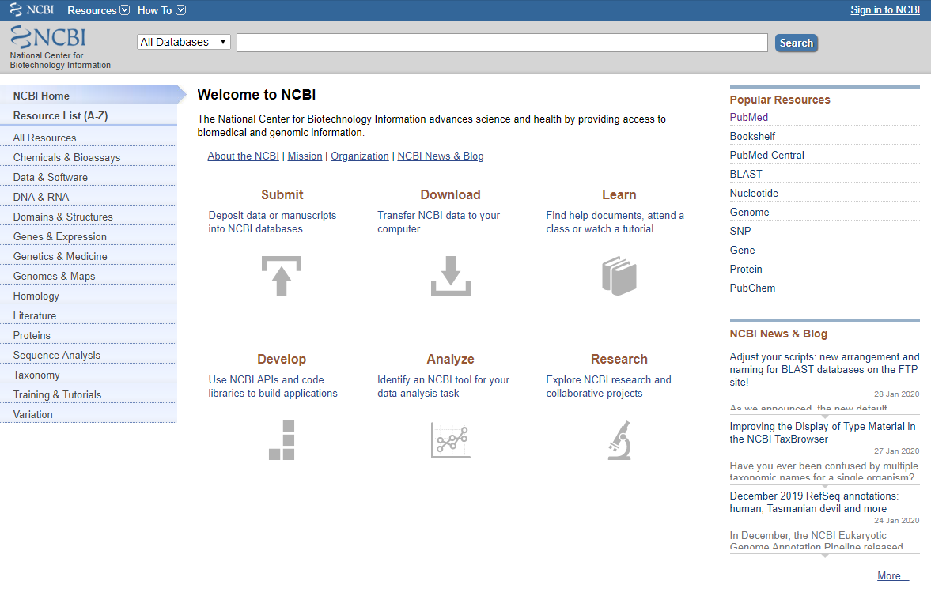
Task: Expand the All Databases selector
Action: 184,42
